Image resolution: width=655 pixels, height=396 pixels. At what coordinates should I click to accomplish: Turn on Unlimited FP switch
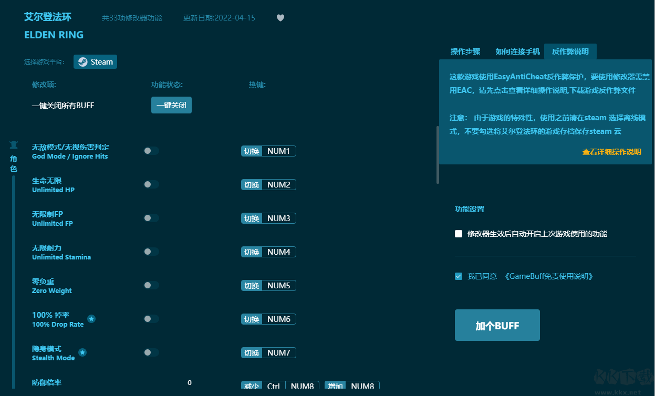[151, 218]
